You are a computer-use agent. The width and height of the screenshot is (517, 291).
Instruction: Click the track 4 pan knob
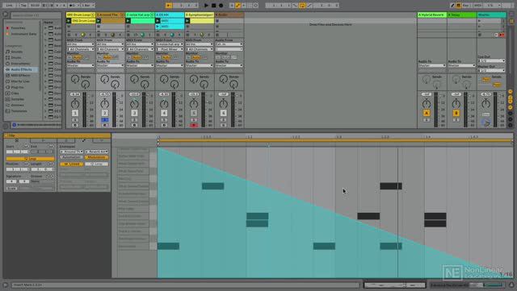click(164, 104)
